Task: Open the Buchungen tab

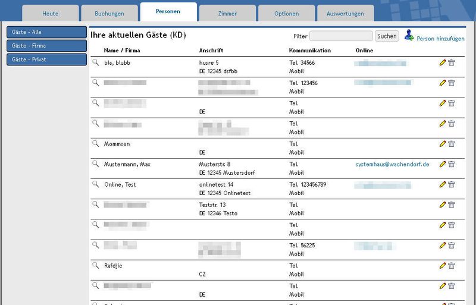Action: click(x=109, y=13)
